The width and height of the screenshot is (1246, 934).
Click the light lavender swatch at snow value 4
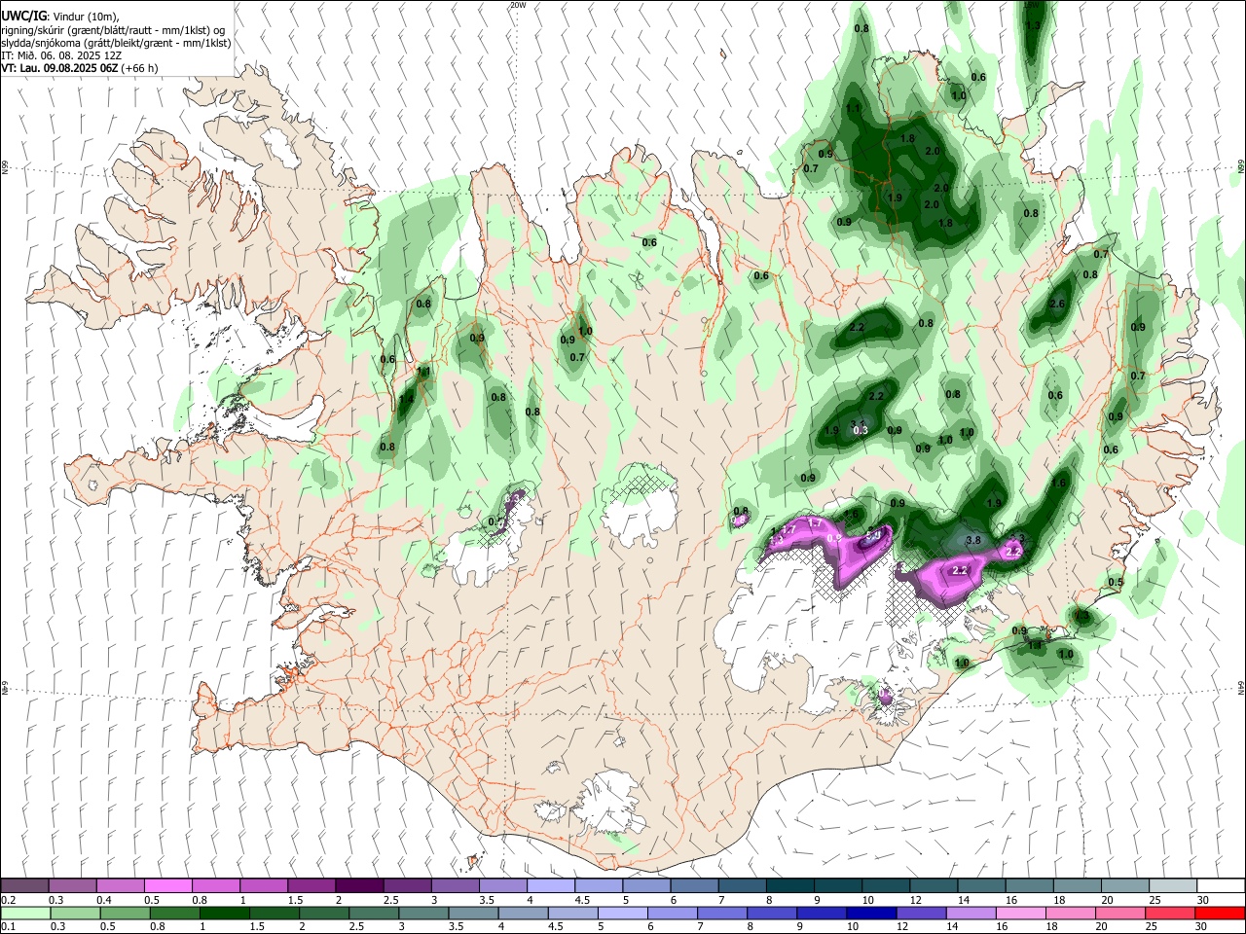(x=551, y=885)
